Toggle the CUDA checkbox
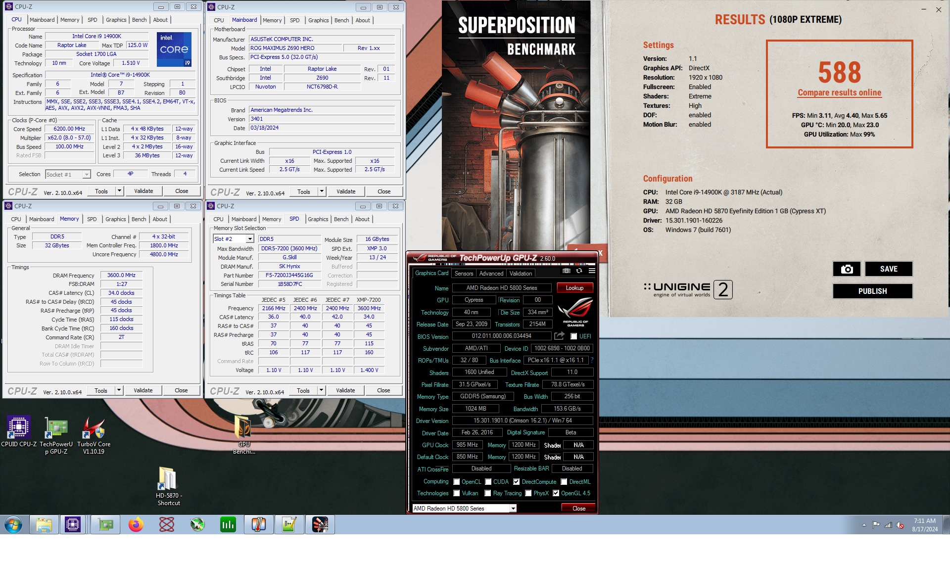950x561 pixels. pos(488,482)
